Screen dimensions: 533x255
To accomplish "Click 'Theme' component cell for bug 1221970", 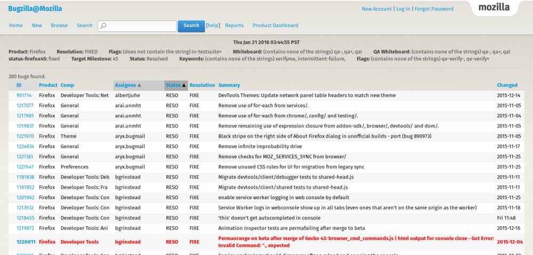I will click(x=68, y=136).
